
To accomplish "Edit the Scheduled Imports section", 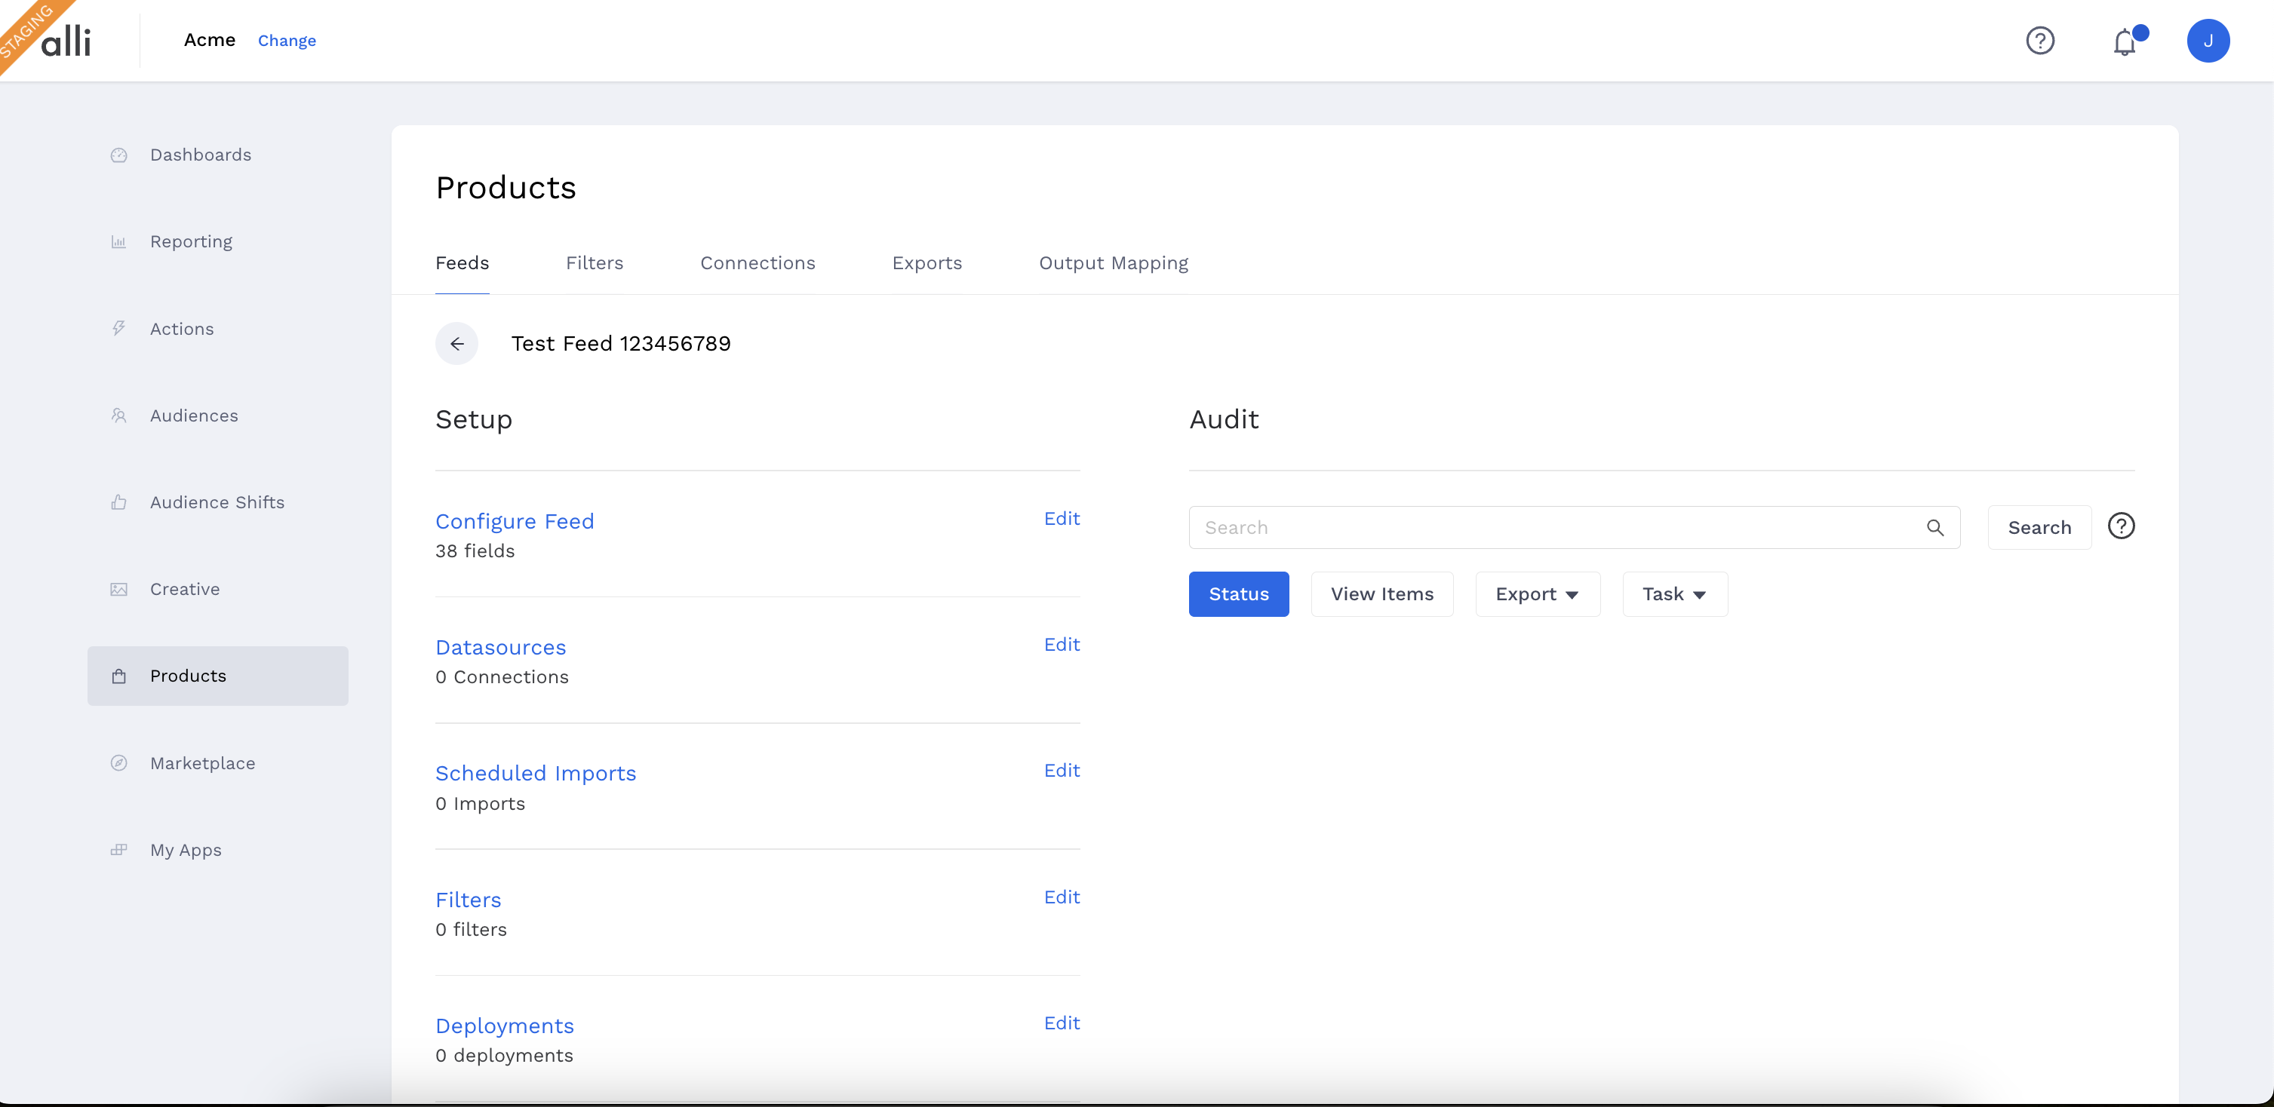I will click(x=1062, y=771).
